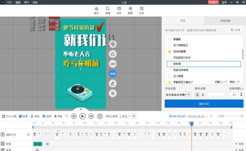The image size is (246, 151).
Task: Toggle the yellow checkbox in the bottom row
Action: (169, 82)
